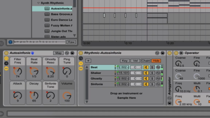Hot-swap the Sinfonie chain
Image resolution: width=210 pixels, height=118 pixels.
[158, 84]
